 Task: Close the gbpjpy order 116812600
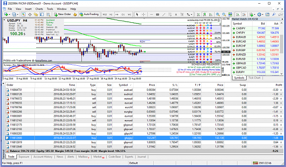281,138
